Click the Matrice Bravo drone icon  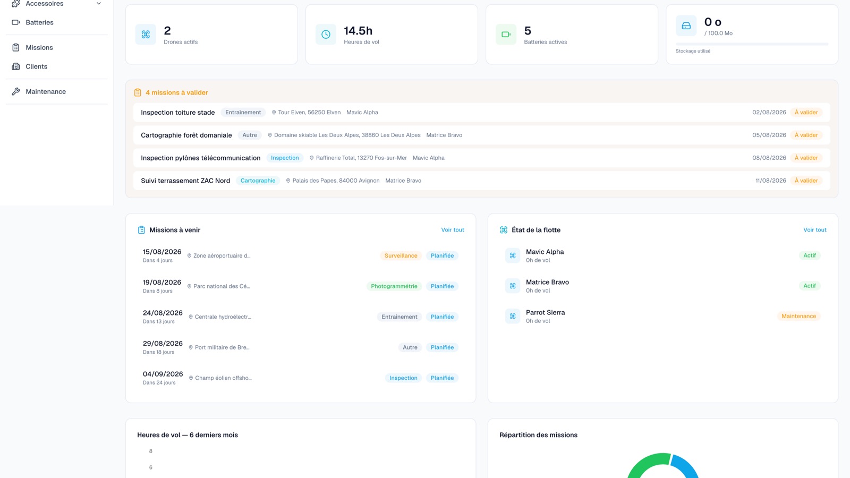click(x=513, y=286)
